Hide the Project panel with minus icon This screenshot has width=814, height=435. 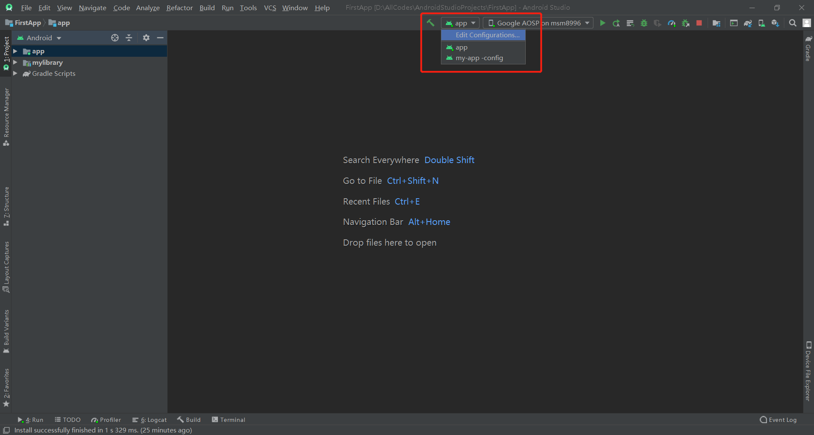(160, 38)
